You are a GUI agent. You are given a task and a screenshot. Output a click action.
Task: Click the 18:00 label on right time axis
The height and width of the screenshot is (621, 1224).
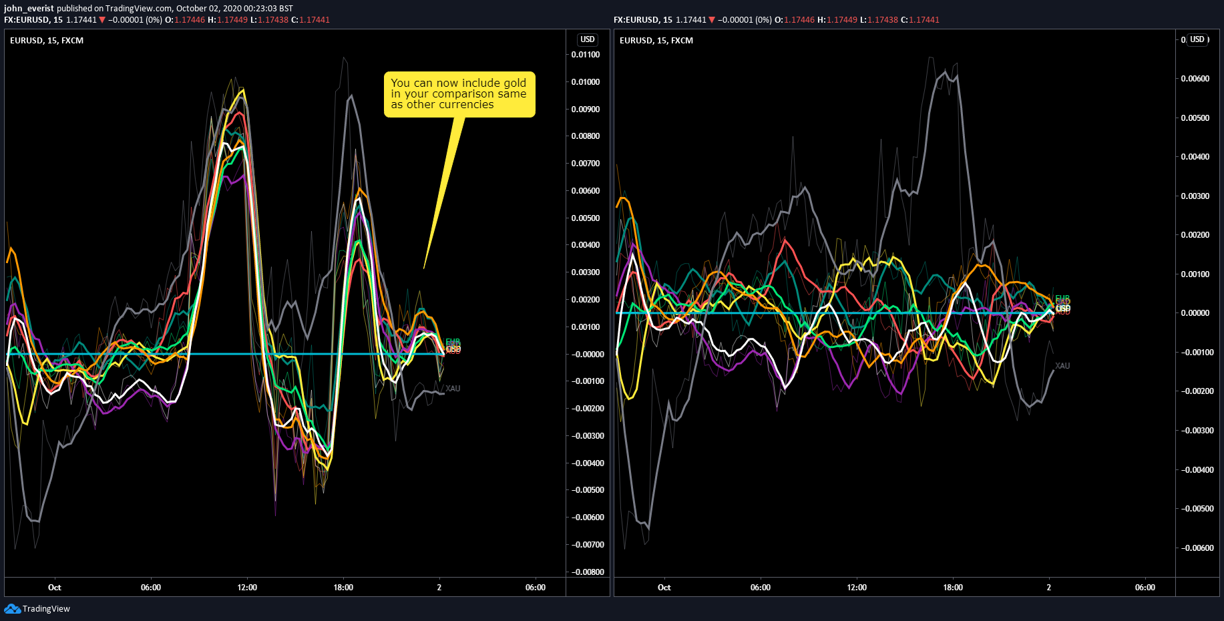[953, 588]
